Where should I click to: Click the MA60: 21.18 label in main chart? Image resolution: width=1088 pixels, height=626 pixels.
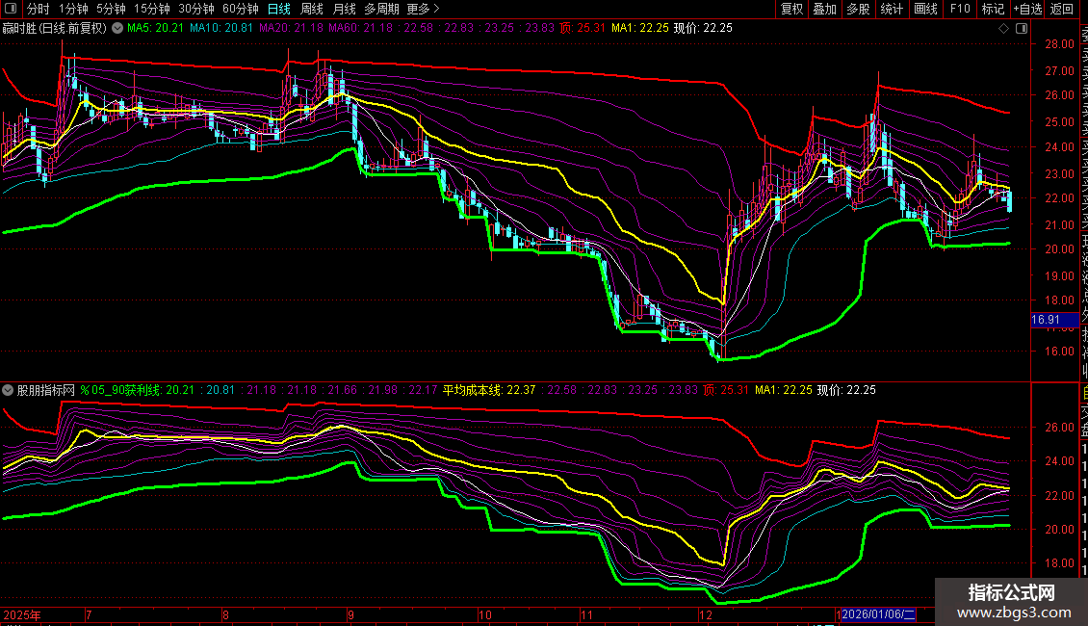tap(360, 29)
